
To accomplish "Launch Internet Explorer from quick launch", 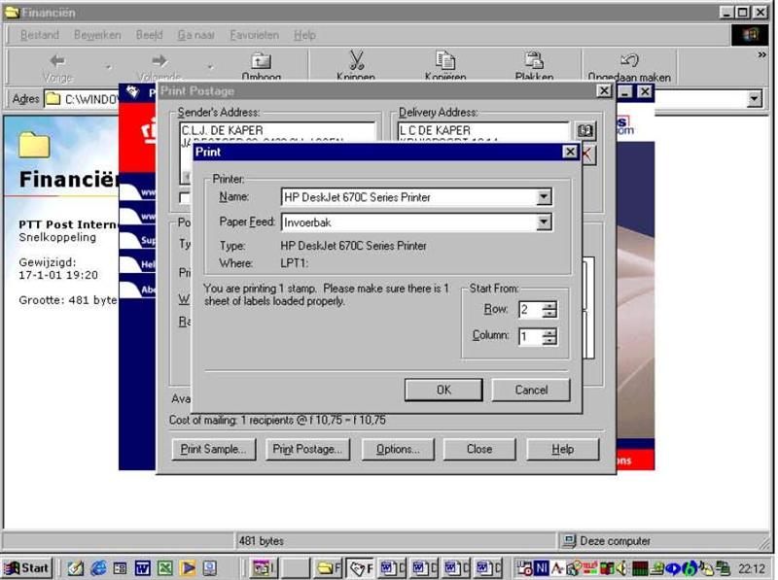I will click(x=98, y=568).
